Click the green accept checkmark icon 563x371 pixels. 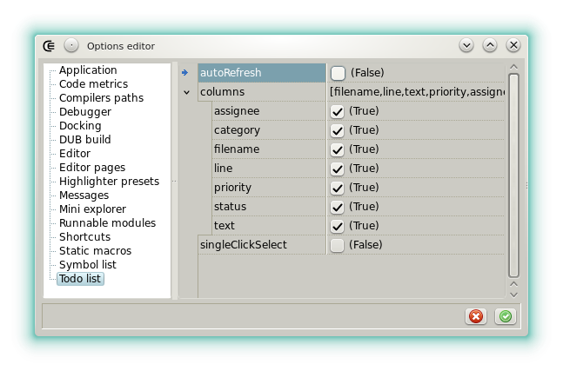(x=506, y=316)
